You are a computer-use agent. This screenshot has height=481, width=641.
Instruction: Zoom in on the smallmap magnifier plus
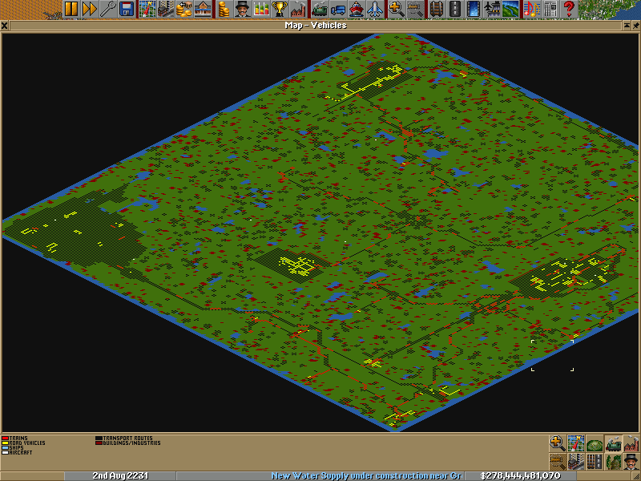click(557, 443)
